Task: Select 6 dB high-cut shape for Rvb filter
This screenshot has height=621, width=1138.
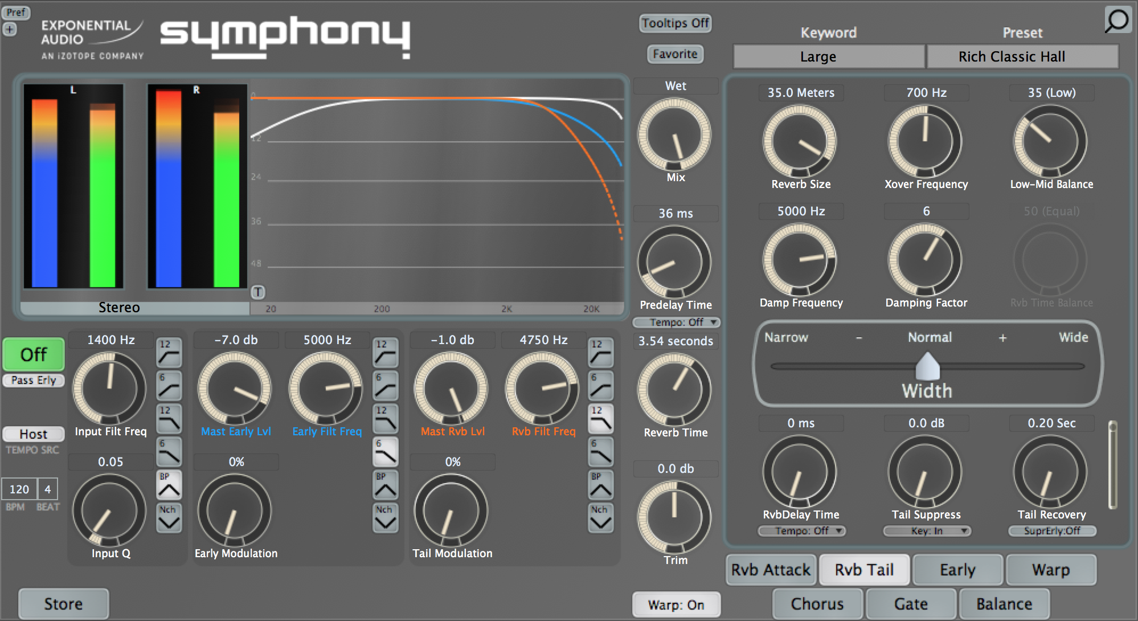Action: pyautogui.click(x=601, y=452)
